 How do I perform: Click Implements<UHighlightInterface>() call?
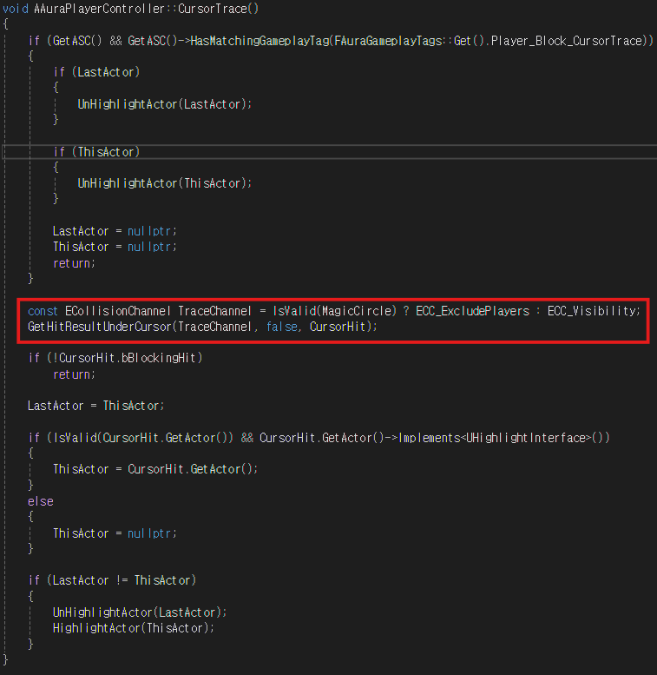pyautogui.click(x=504, y=438)
